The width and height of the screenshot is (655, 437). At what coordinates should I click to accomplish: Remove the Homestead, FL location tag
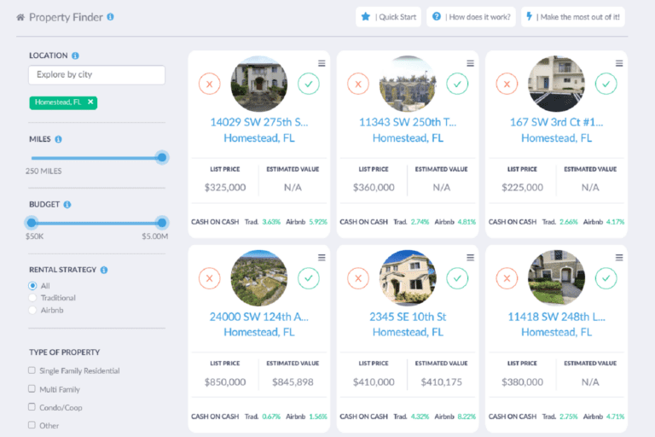click(91, 102)
